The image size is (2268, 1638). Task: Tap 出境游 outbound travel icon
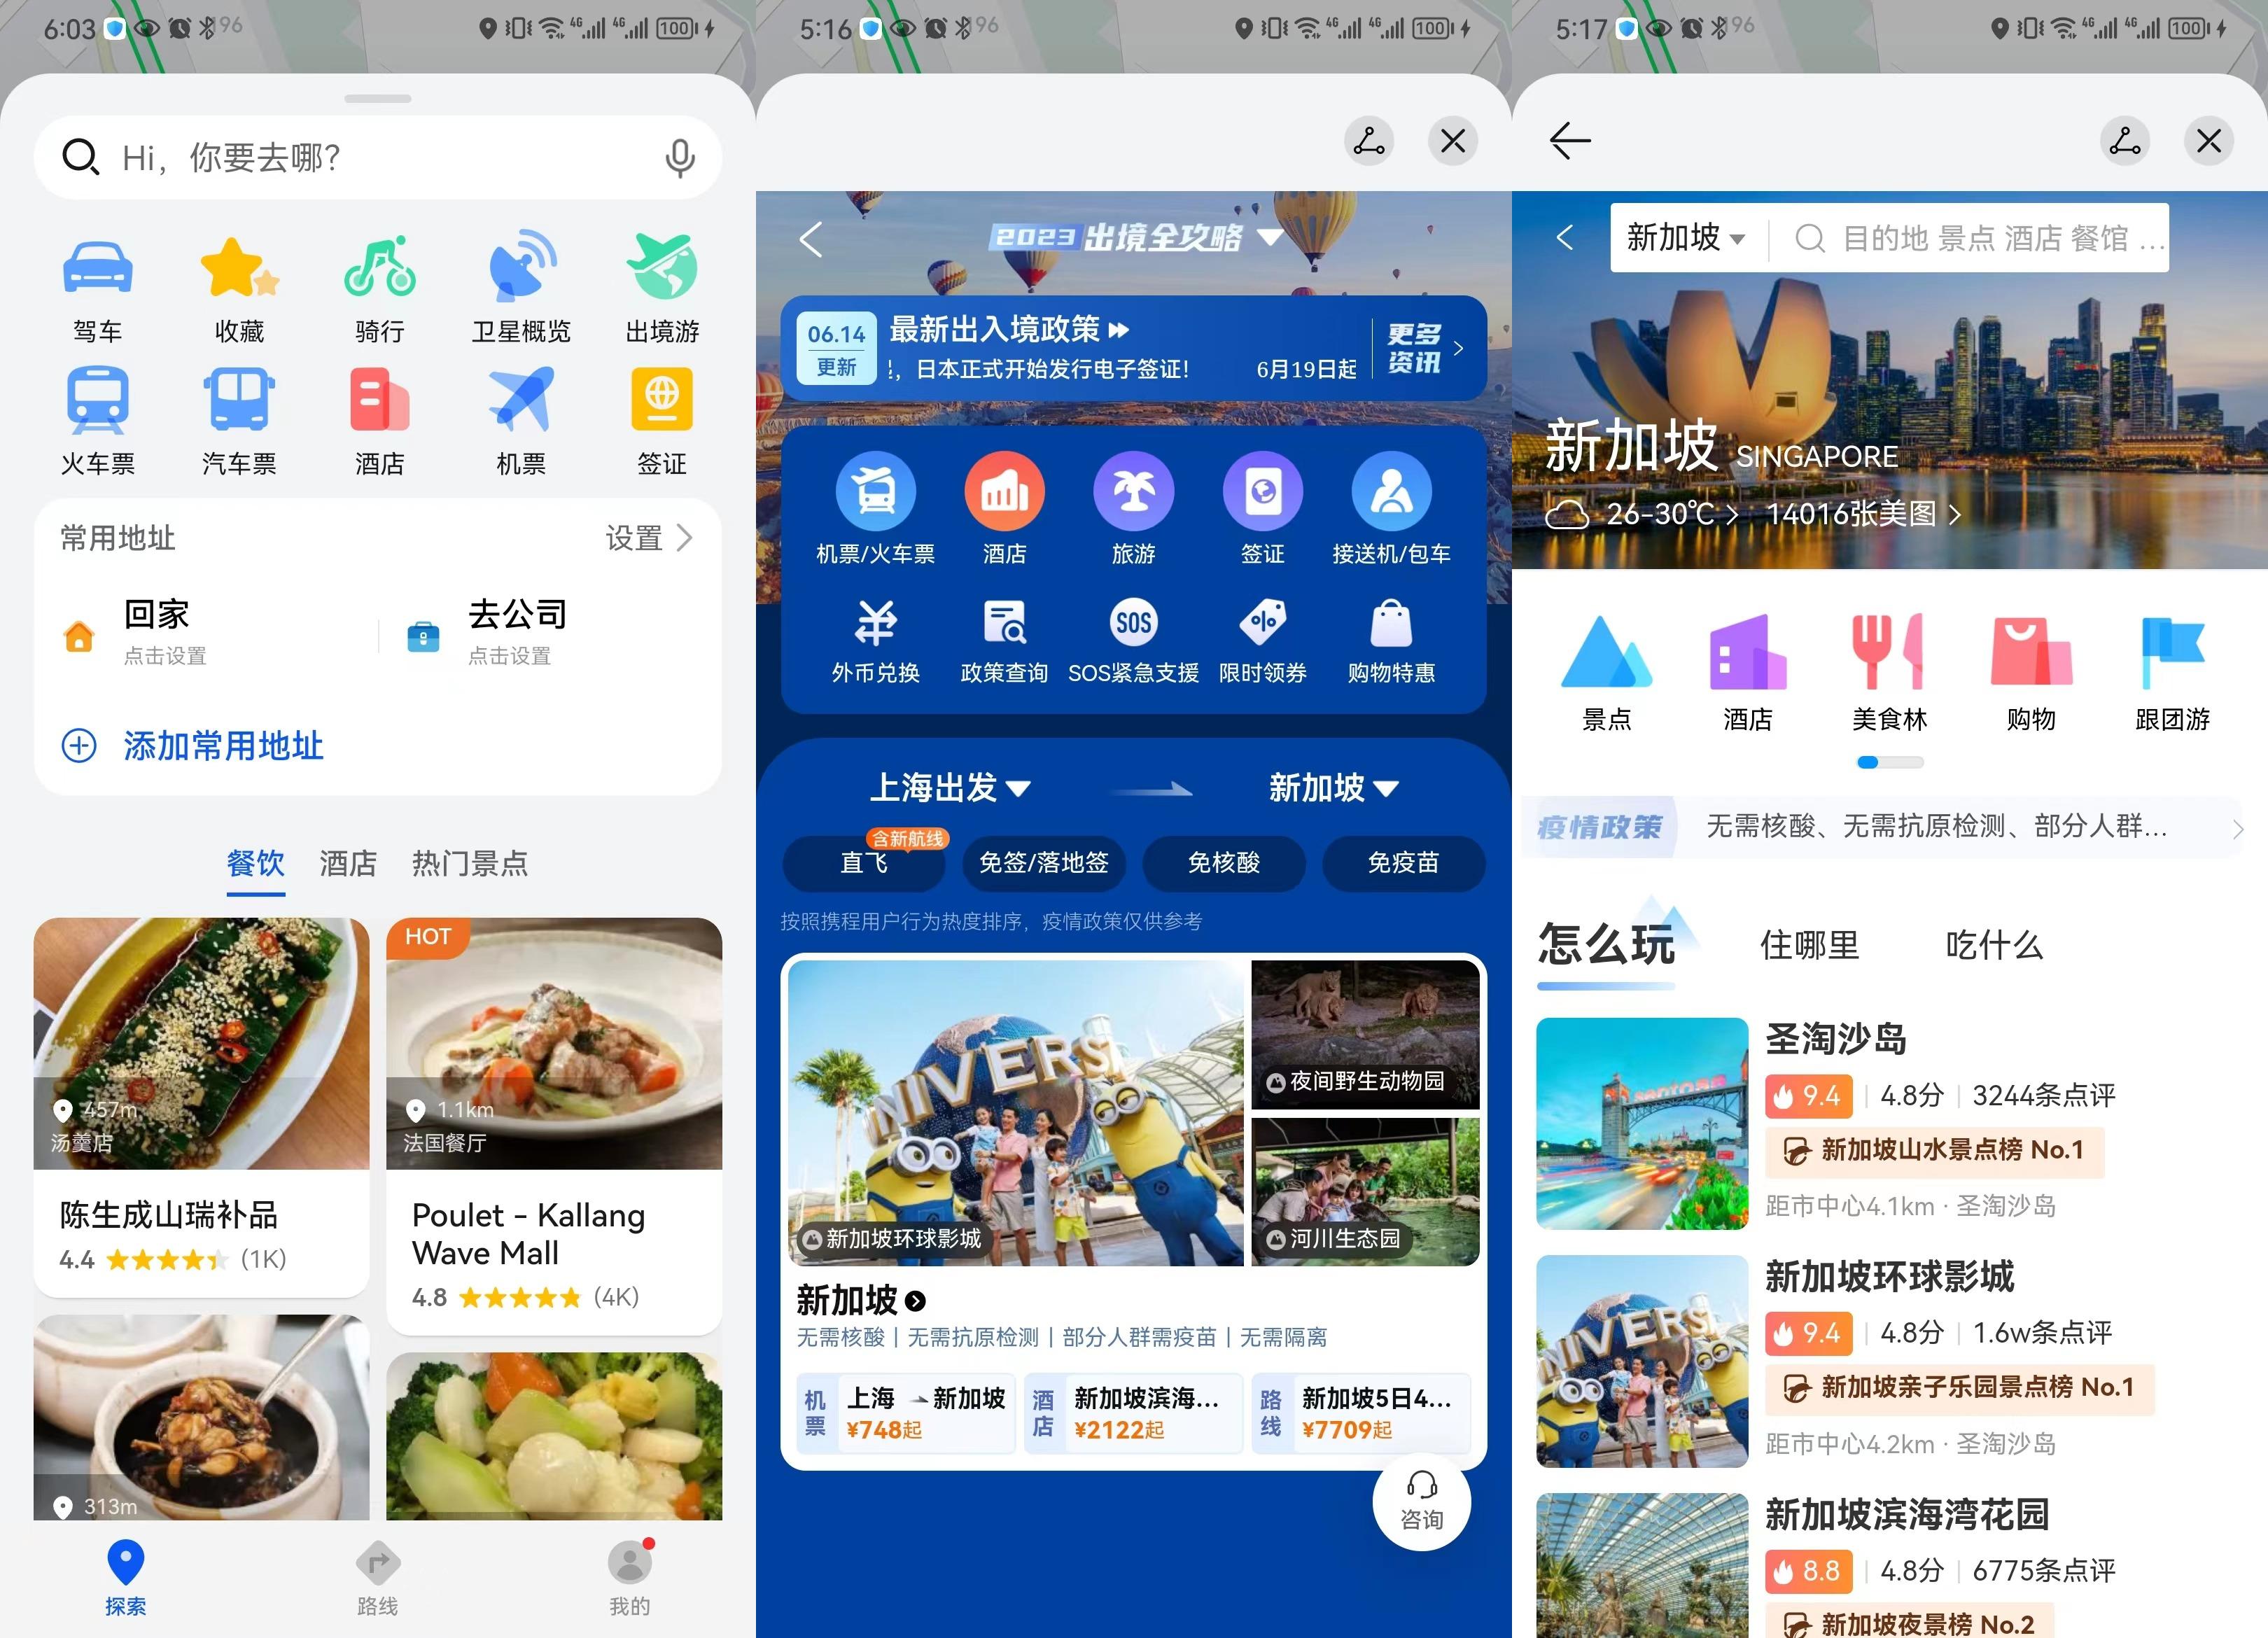click(x=662, y=266)
